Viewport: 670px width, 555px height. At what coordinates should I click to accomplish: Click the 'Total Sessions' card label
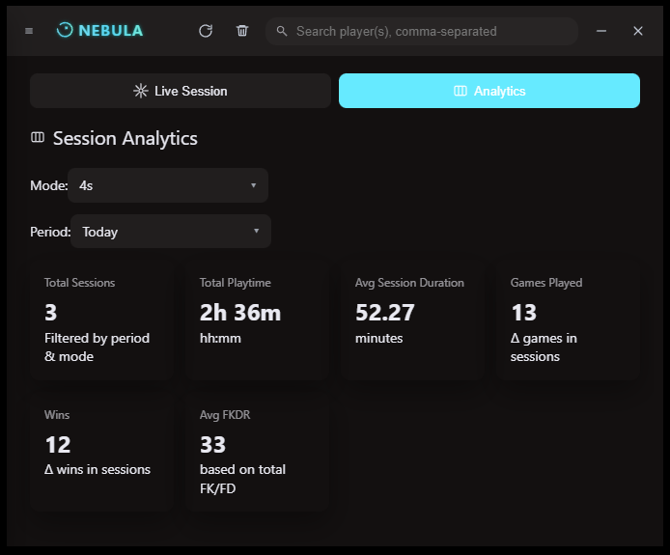pyautogui.click(x=79, y=283)
